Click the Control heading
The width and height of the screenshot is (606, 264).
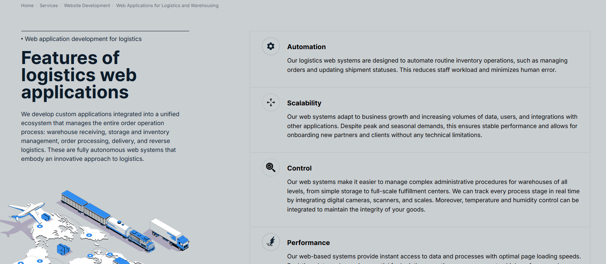point(299,168)
